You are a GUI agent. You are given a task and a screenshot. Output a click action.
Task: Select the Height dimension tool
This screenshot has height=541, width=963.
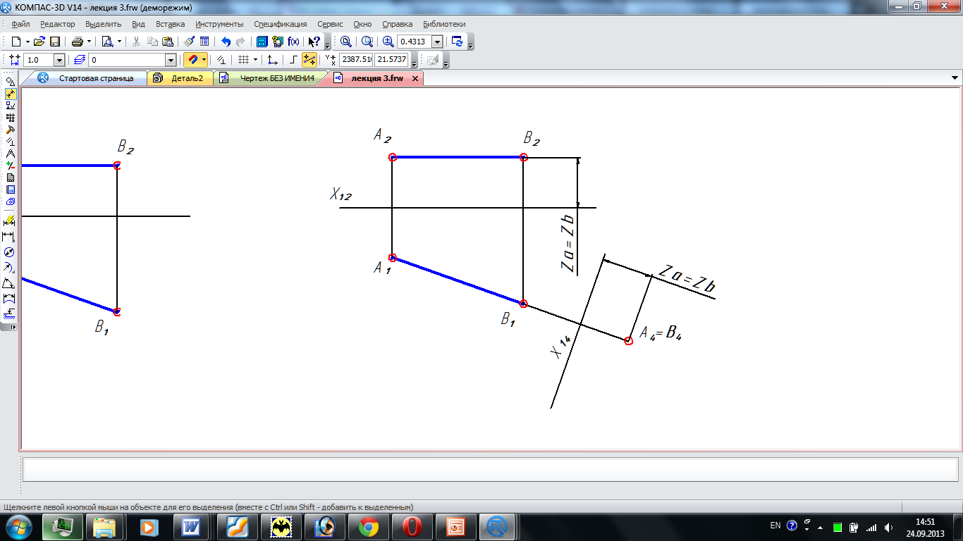(x=10, y=314)
